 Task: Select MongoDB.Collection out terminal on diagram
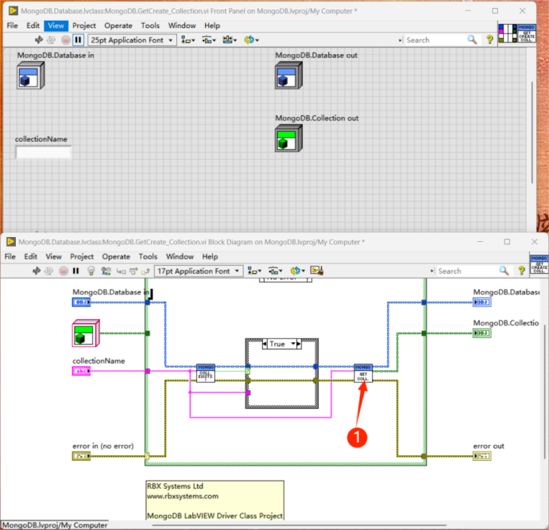pyautogui.click(x=482, y=333)
